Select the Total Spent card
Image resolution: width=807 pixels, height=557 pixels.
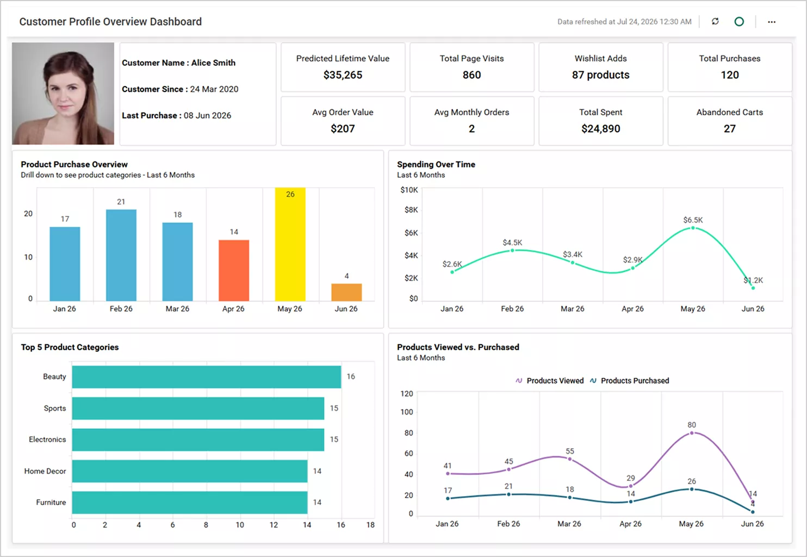(x=600, y=121)
